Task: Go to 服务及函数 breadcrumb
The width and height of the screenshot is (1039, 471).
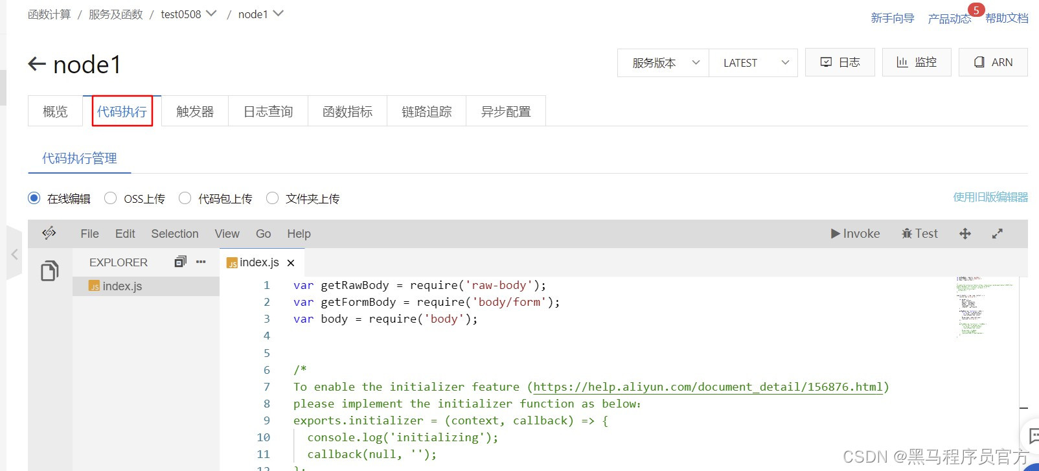Action: pos(115,14)
